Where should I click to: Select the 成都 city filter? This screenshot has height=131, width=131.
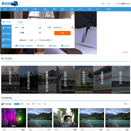click(x=28, y=104)
